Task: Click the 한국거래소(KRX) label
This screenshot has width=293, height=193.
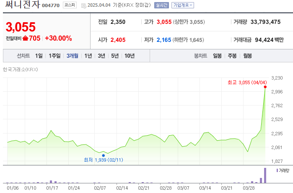Action: pos(21,69)
